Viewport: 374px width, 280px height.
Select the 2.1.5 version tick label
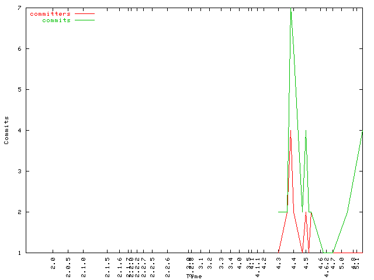[x=107, y=265]
